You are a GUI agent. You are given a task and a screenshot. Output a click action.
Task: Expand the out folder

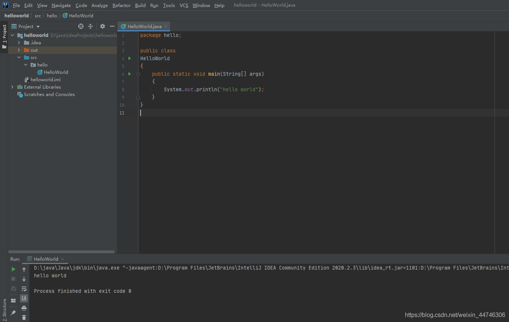click(19, 50)
